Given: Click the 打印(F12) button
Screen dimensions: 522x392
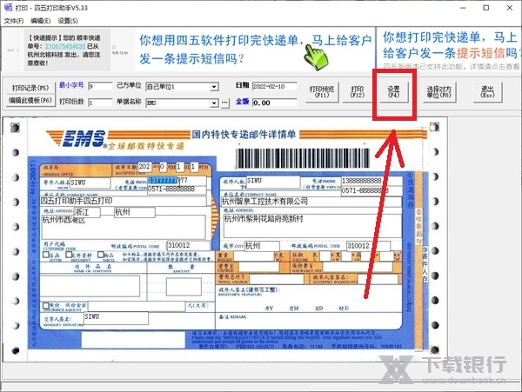Looking at the screenshot, I should 358,91.
